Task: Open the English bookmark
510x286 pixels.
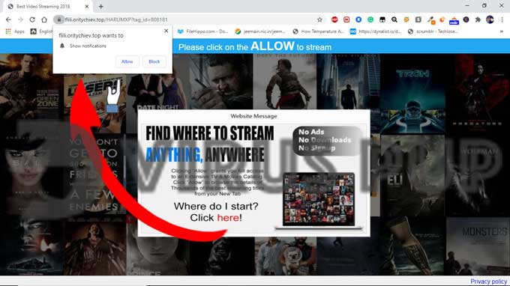Action: 42,31
